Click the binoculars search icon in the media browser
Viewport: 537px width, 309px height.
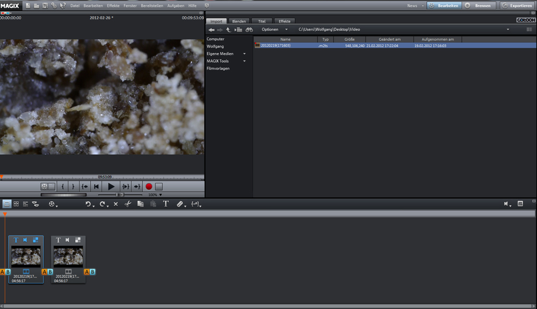click(249, 29)
